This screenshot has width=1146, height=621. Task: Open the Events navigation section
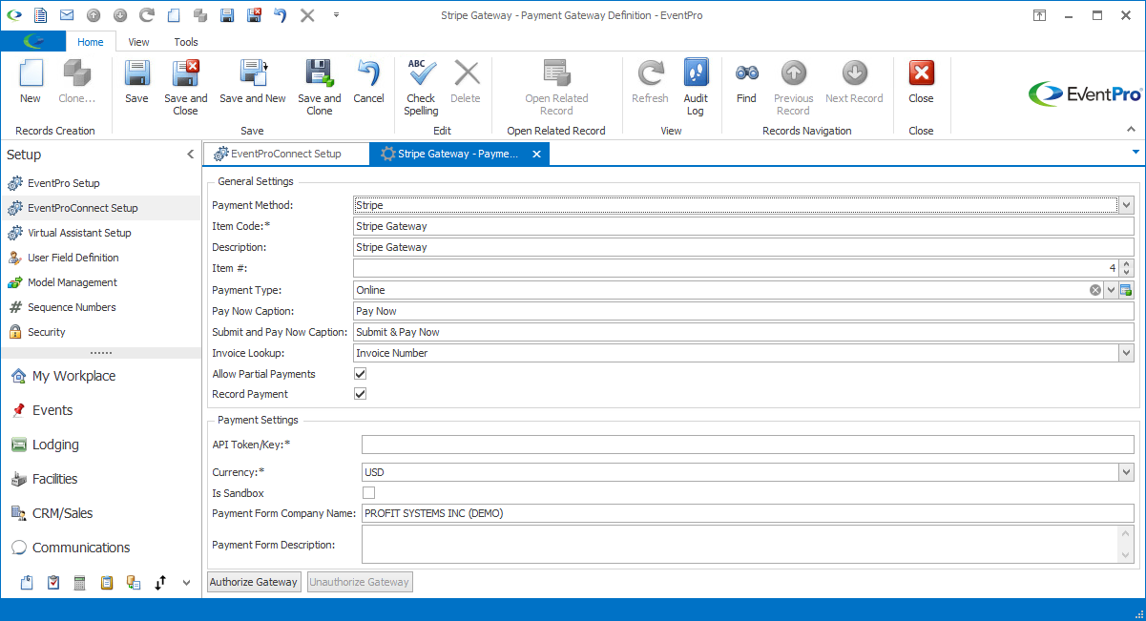101,410
